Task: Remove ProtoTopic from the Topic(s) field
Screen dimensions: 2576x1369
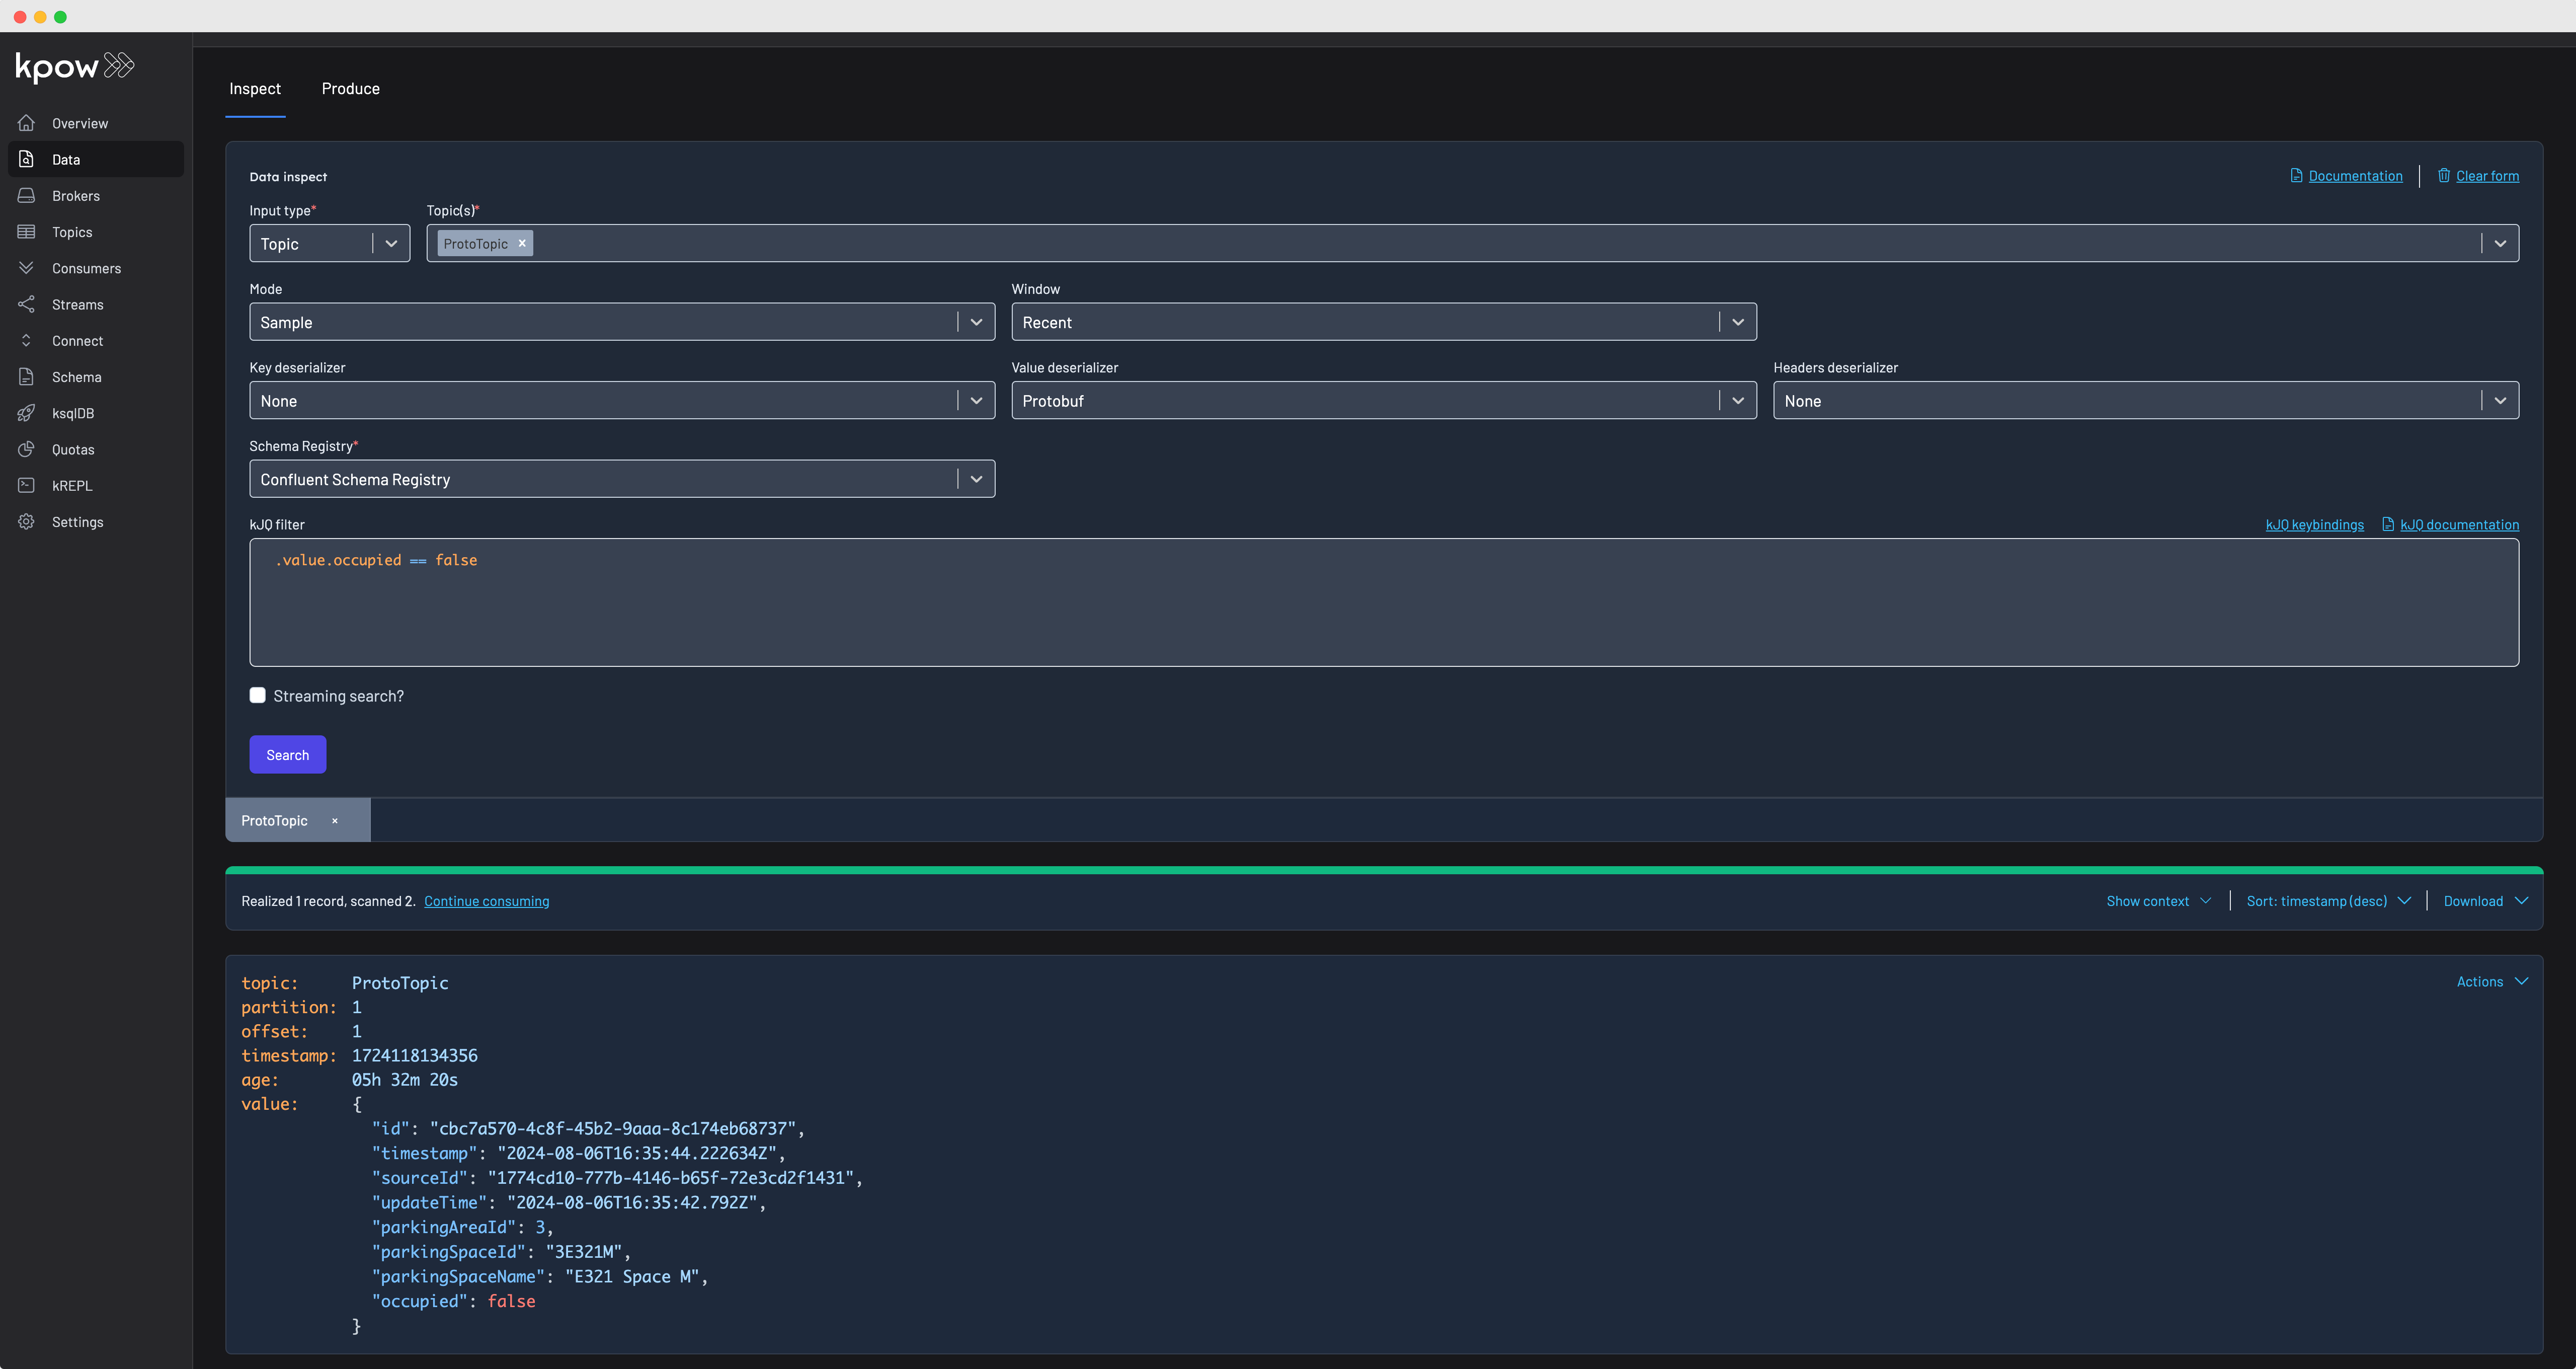Action: pos(522,242)
